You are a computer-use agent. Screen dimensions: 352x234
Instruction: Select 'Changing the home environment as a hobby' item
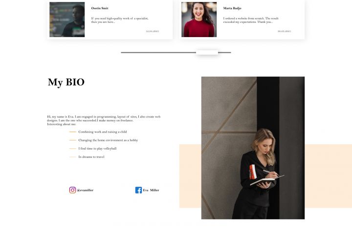click(108, 140)
